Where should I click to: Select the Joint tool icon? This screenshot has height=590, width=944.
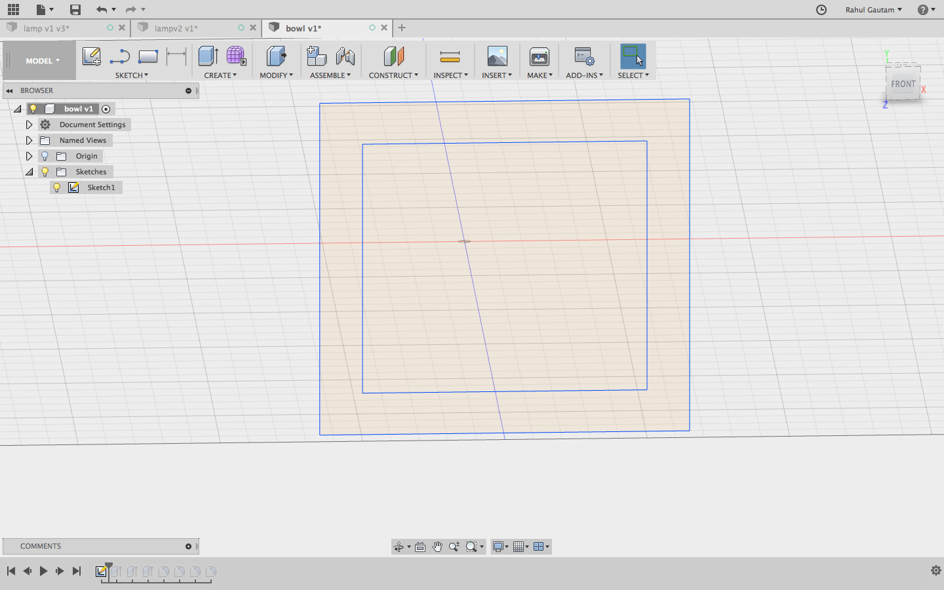tap(345, 56)
